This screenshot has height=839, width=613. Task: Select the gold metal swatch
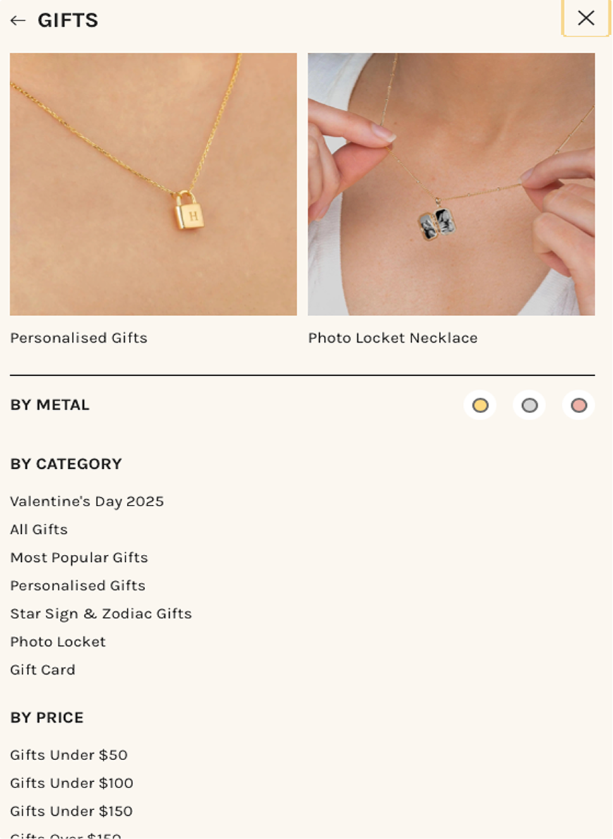click(480, 405)
